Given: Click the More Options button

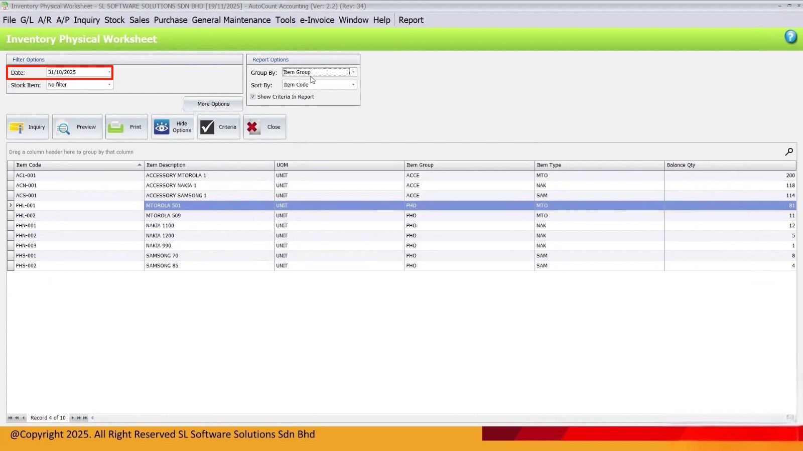Looking at the screenshot, I should click(213, 104).
